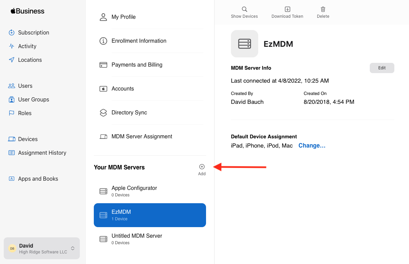Click the User Groups icon
Screen dimensions: 409x264
(12, 99)
